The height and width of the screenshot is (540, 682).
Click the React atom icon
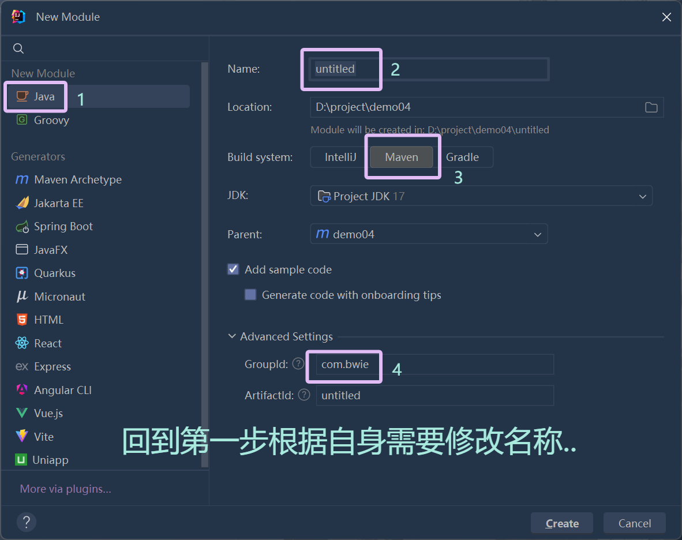click(22, 343)
